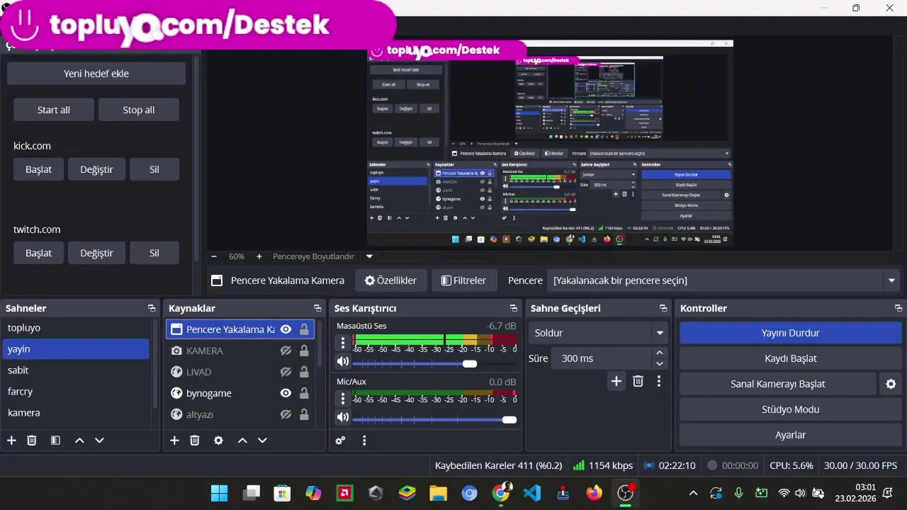The height and width of the screenshot is (510, 907).
Task: Open Masaüstü Ses options three-dot menu
Action: pyautogui.click(x=343, y=343)
